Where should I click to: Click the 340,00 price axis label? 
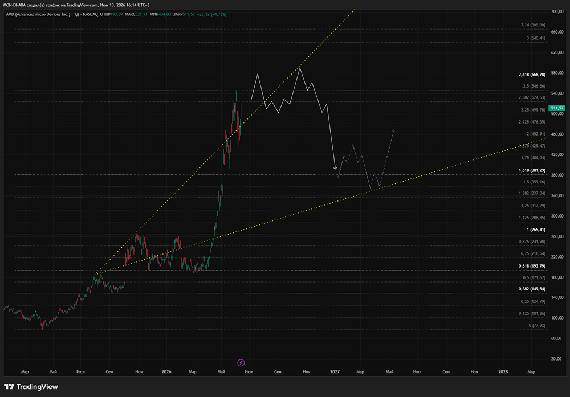pos(557,195)
